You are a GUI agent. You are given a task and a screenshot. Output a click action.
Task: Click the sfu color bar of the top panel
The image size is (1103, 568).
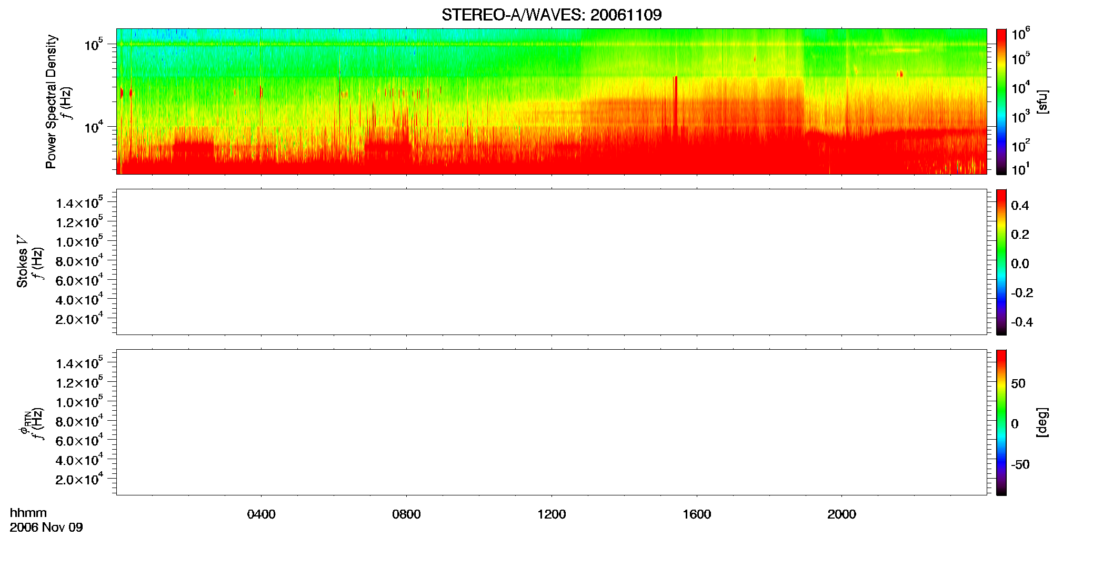click(x=1001, y=102)
